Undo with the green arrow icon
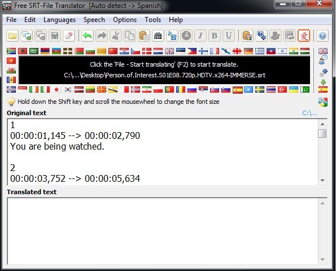336x271 pixels. point(88,36)
